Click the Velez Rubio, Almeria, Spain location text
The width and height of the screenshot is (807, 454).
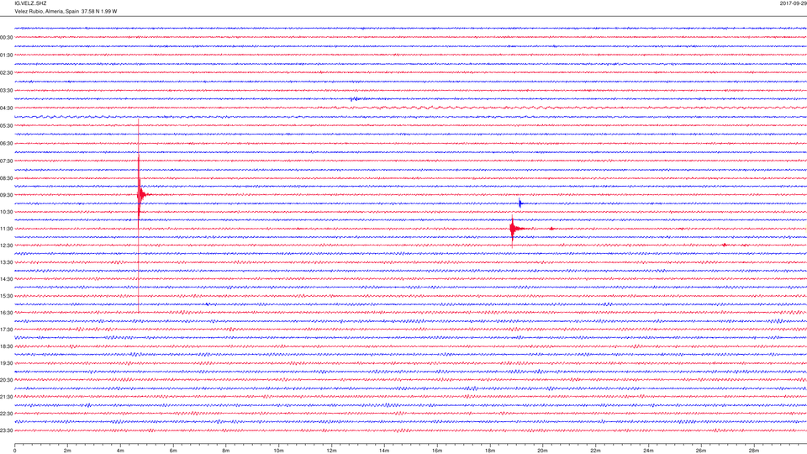46,11
